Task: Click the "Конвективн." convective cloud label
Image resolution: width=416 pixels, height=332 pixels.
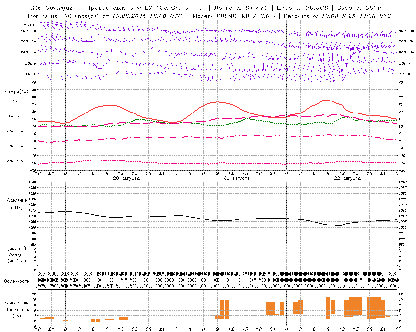Action: pyautogui.click(x=17, y=303)
